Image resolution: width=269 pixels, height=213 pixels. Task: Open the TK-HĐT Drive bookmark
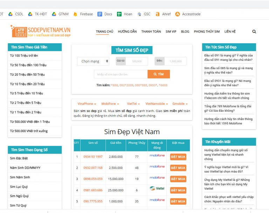(x=37, y=14)
